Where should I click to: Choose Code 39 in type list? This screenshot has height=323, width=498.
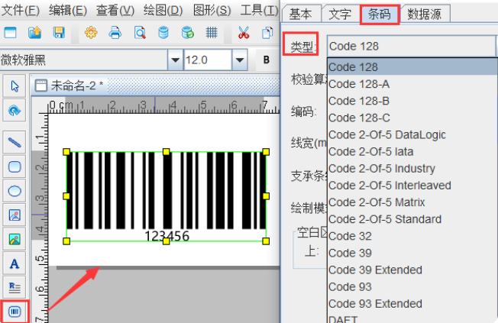412,253
